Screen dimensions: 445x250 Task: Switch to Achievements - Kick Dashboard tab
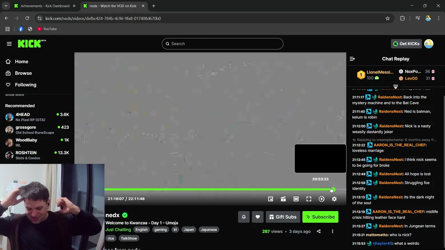click(x=44, y=6)
